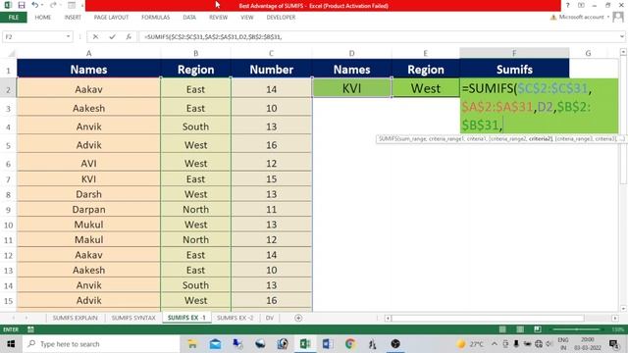
Task: Click the Excel logo icon in title bar
Action: 8,5
